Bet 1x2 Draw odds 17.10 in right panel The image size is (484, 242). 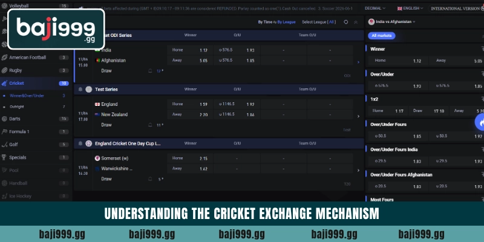click(428, 111)
